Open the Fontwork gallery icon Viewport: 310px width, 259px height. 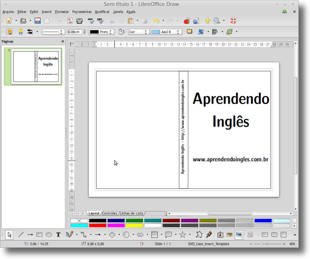point(220,235)
